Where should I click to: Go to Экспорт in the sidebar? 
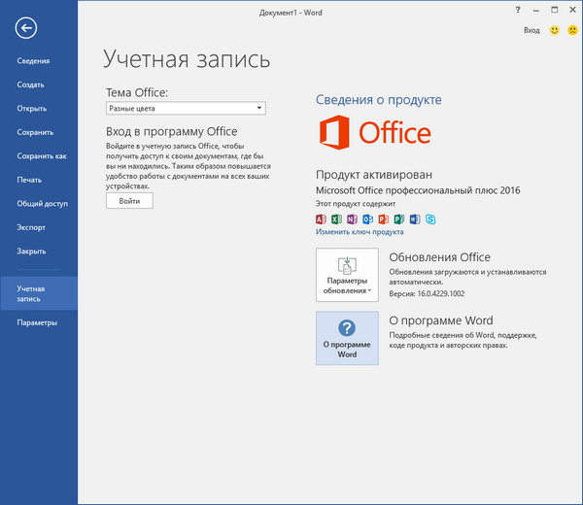(x=31, y=227)
